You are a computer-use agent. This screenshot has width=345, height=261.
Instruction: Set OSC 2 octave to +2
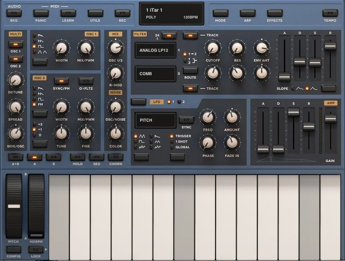(x=40, y=124)
